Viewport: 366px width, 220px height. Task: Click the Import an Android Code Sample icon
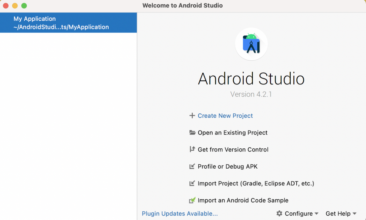click(192, 200)
